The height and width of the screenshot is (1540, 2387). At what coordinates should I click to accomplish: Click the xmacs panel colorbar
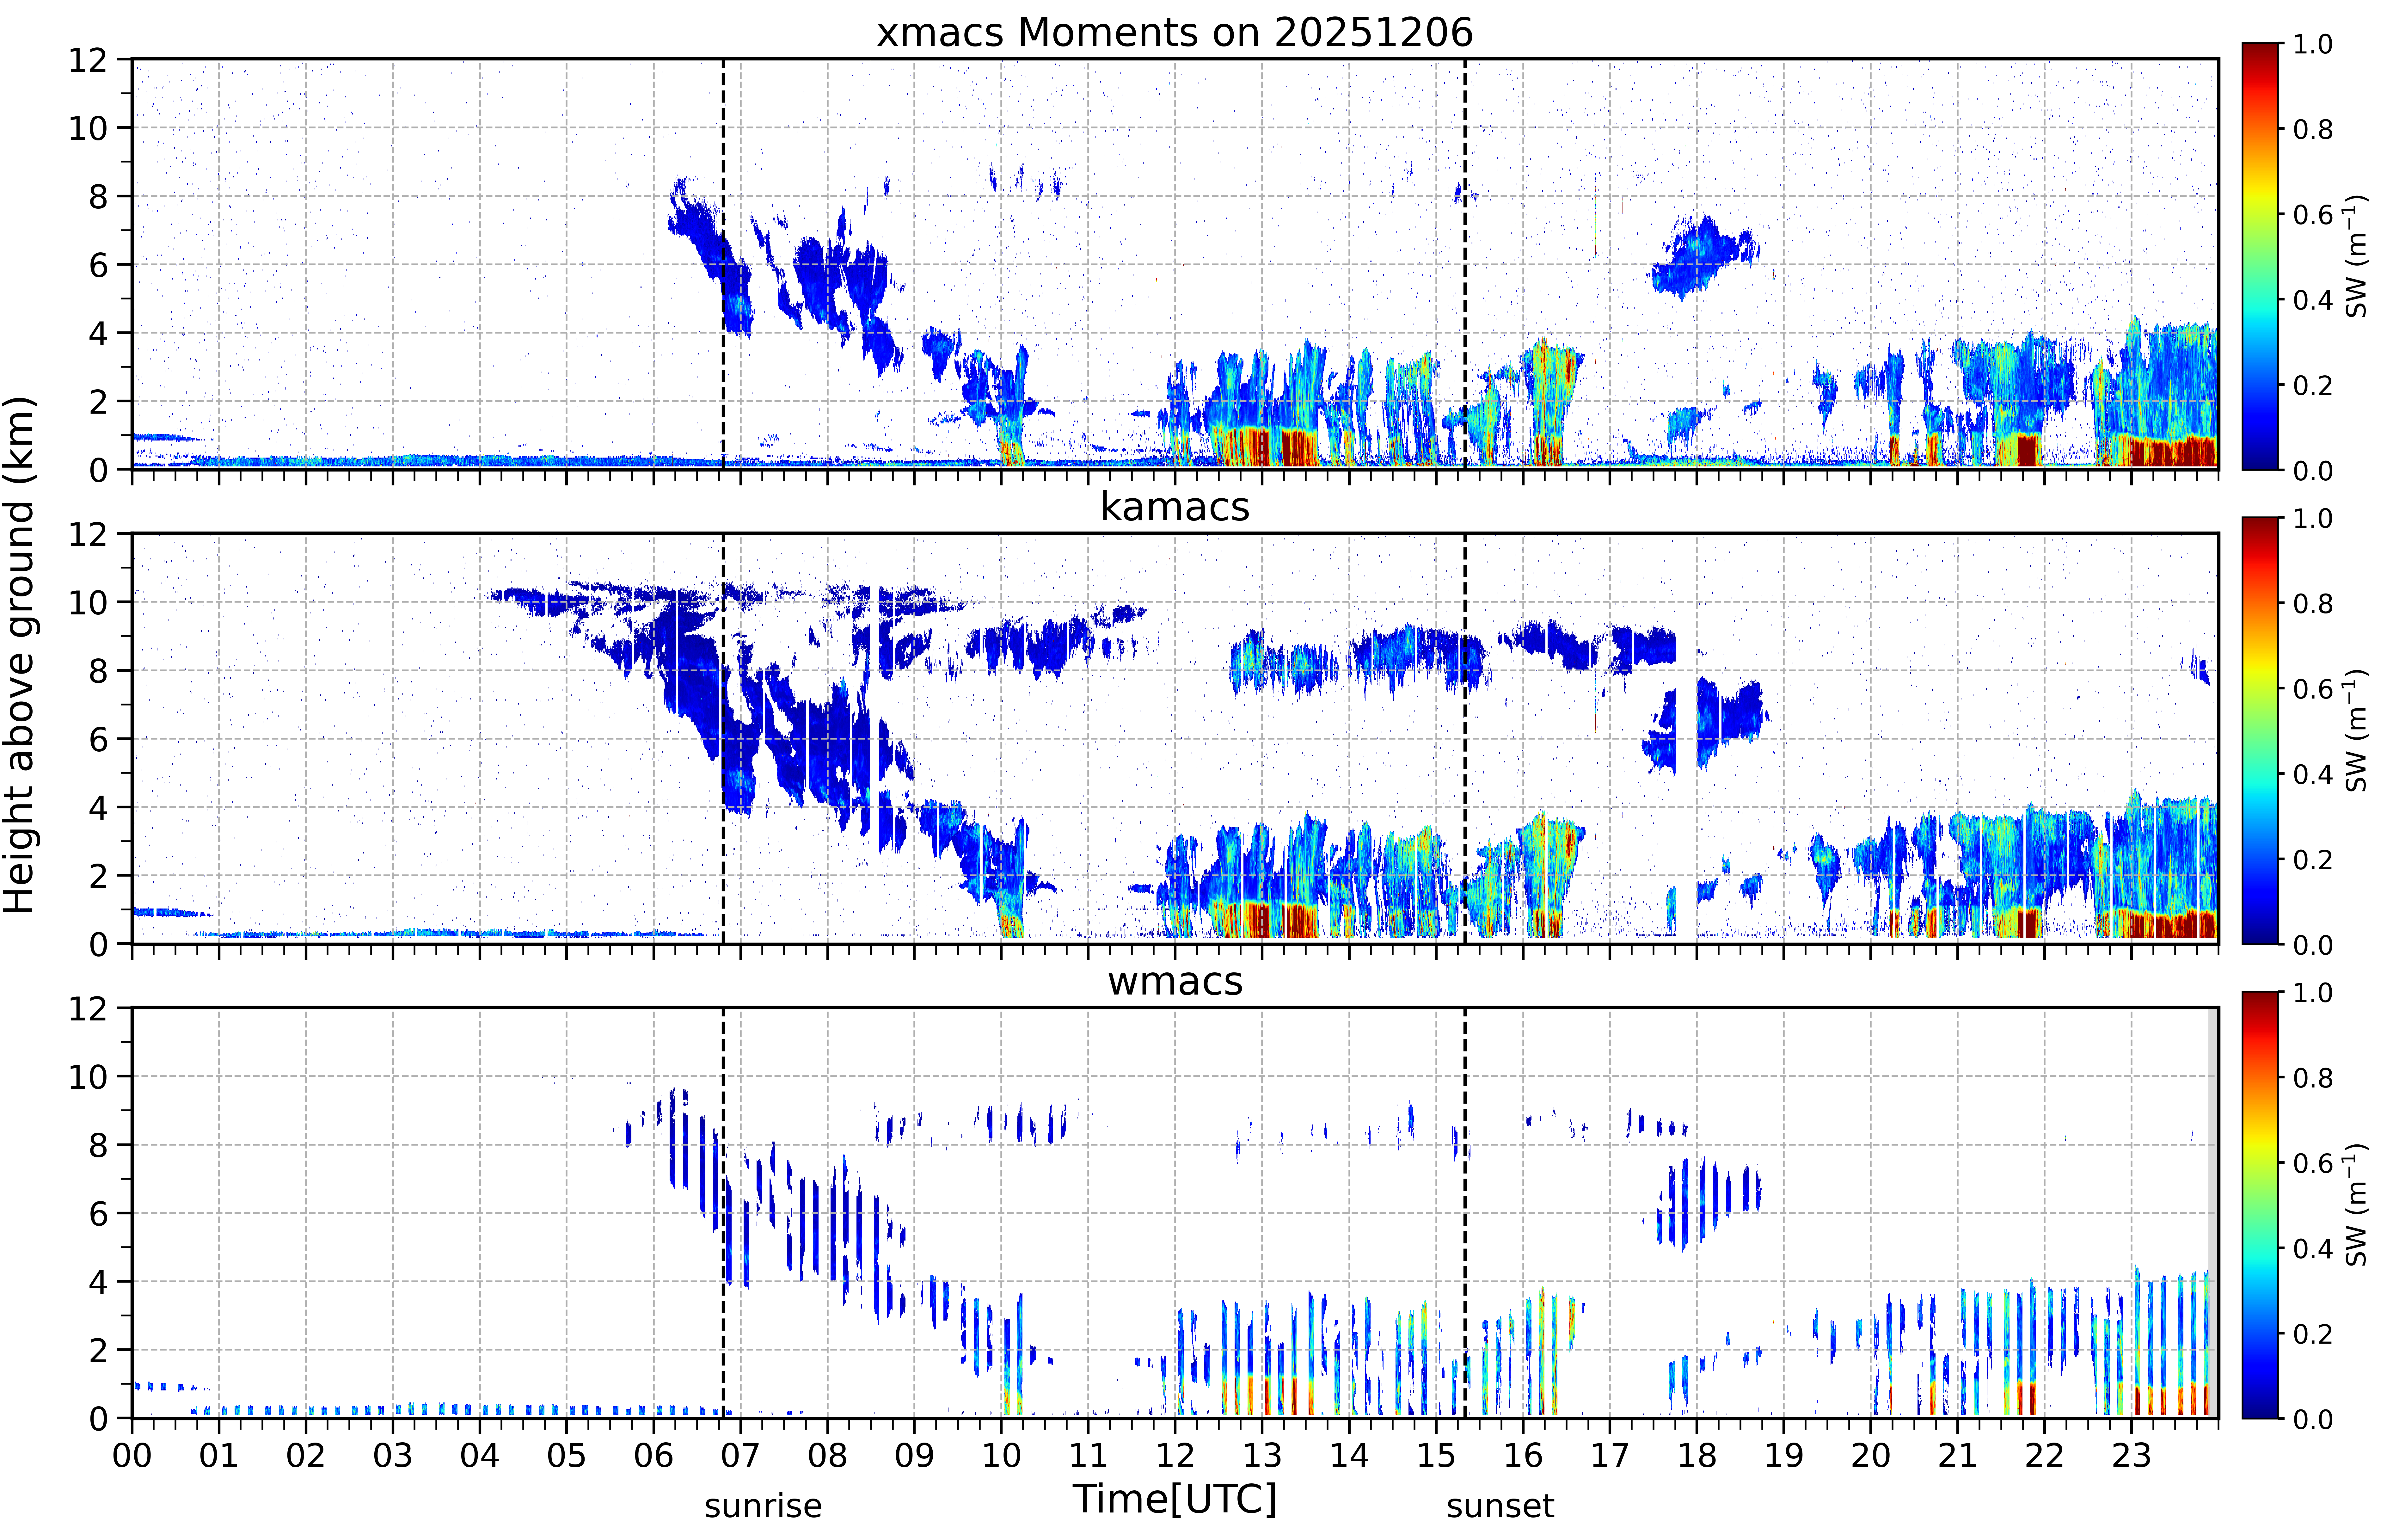2260,256
